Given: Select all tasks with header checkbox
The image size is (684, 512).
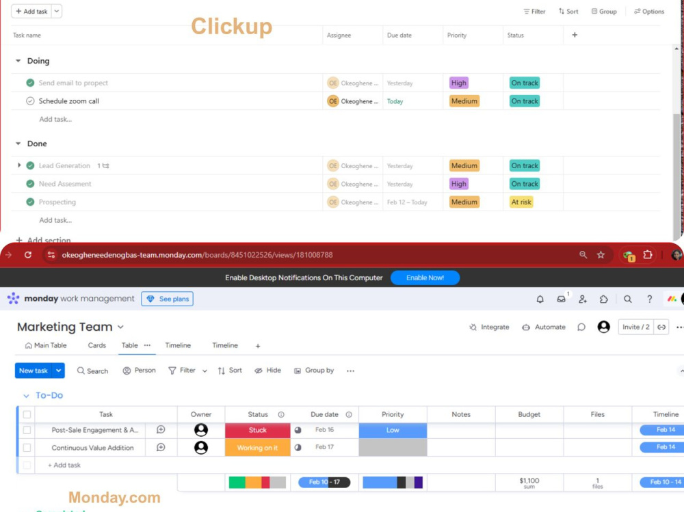Looking at the screenshot, I should pos(27,414).
